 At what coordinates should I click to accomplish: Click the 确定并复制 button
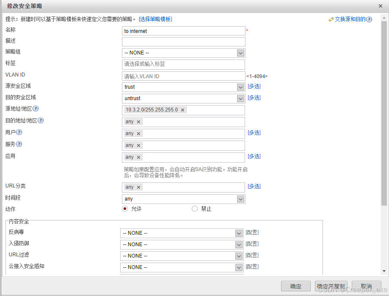(331, 286)
